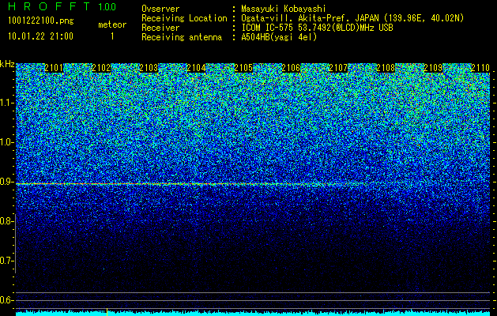The height and width of the screenshot is (316, 497).
Task: Select the file name 1001222100.png
Action: [x=41, y=21]
